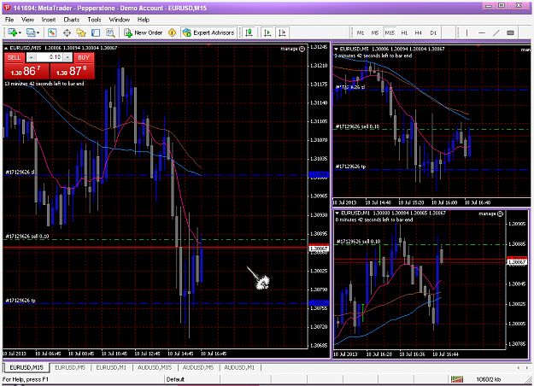Screen dimensions: 534x386
Task: Open the Tools menu
Action: click(94, 20)
